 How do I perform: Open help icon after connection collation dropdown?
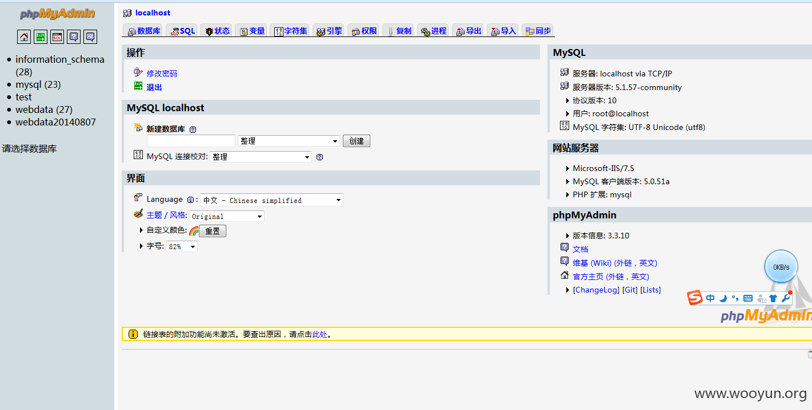319,157
